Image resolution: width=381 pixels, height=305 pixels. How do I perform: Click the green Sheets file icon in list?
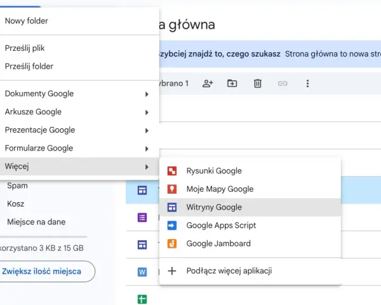click(x=142, y=299)
